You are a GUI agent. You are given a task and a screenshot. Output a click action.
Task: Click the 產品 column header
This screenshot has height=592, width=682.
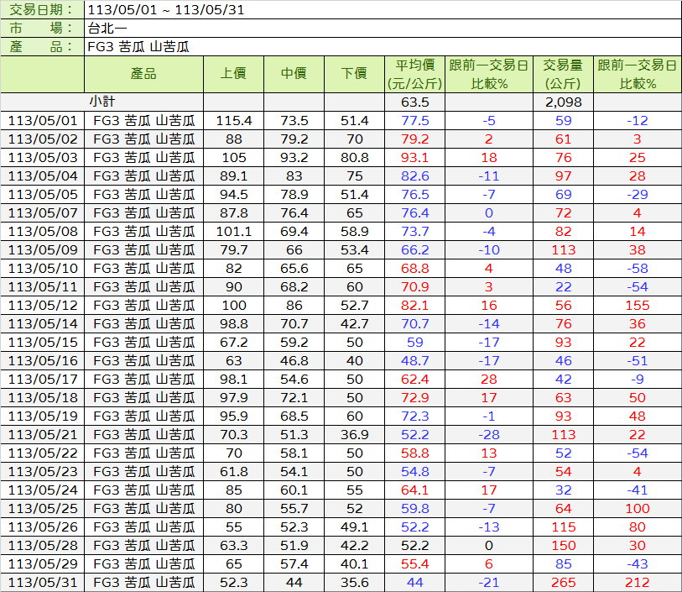point(143,74)
